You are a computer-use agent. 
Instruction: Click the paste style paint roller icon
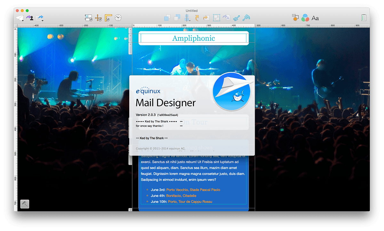click(246, 18)
